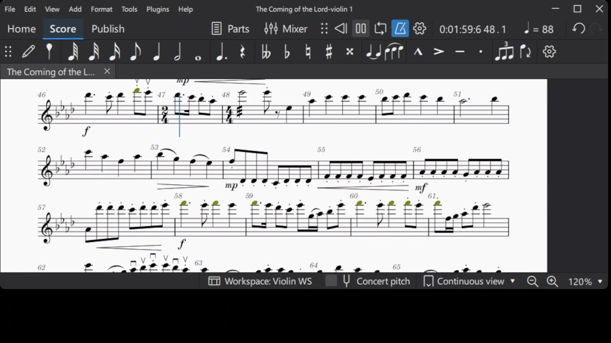Rewind playback to the start
This screenshot has height=343, width=611.
(341, 29)
